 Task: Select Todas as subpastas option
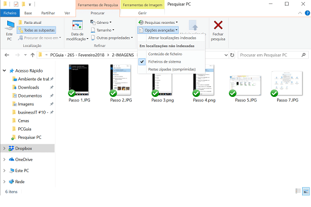tap(37, 30)
